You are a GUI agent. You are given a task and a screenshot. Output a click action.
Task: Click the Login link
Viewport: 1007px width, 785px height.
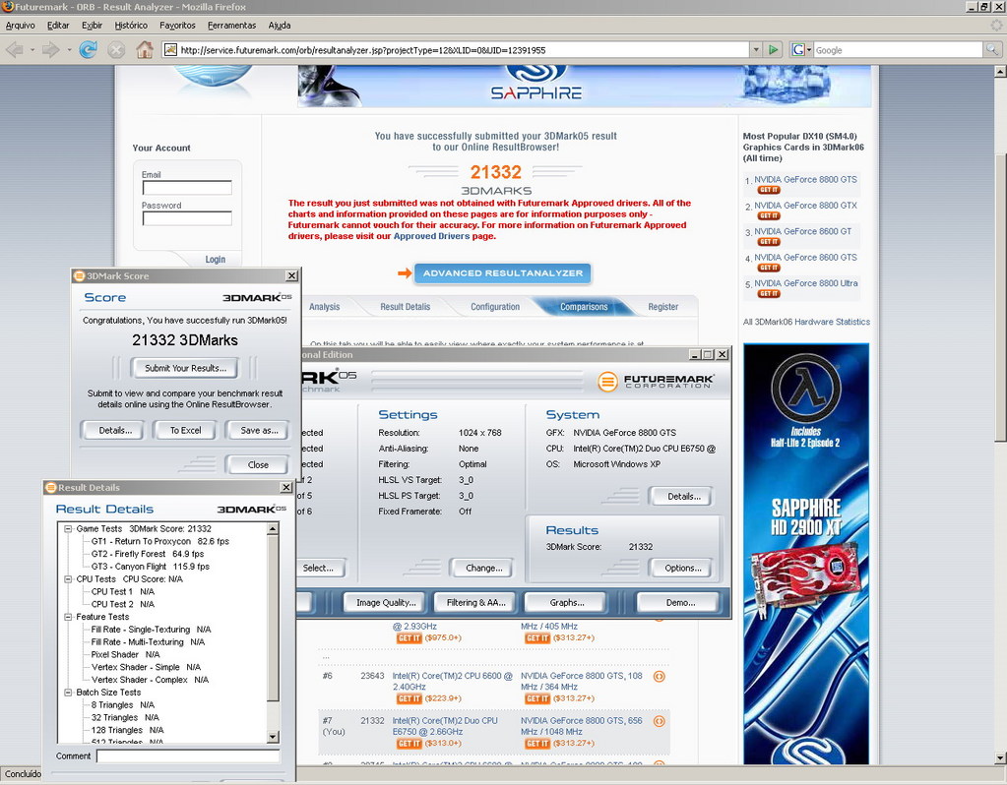[x=216, y=260]
